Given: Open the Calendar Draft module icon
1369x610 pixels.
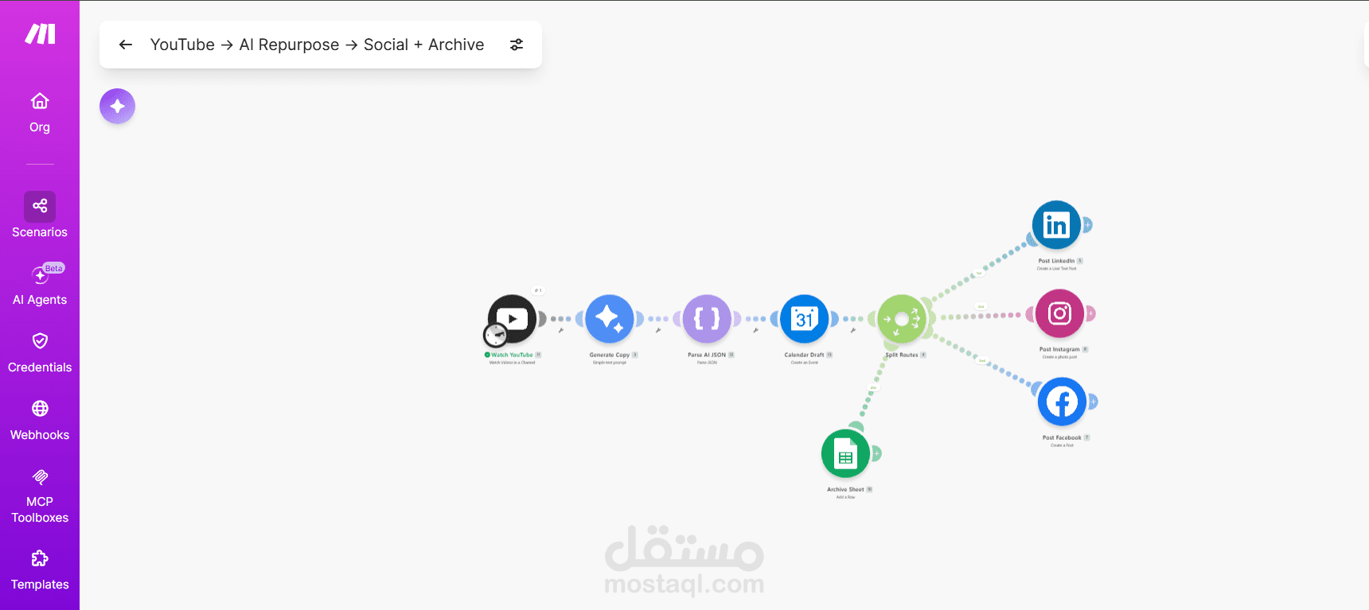Looking at the screenshot, I should (x=805, y=319).
